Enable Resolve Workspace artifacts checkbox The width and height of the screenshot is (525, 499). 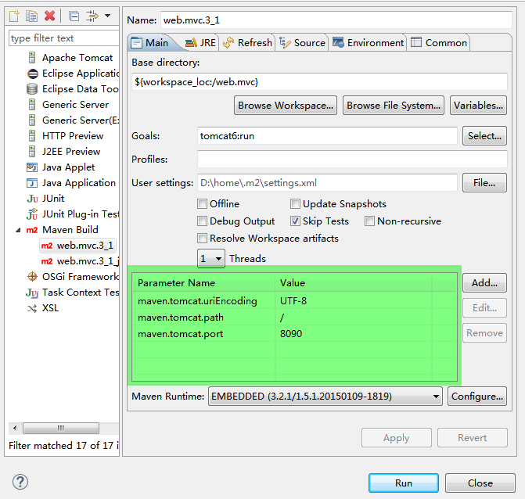[x=202, y=239]
